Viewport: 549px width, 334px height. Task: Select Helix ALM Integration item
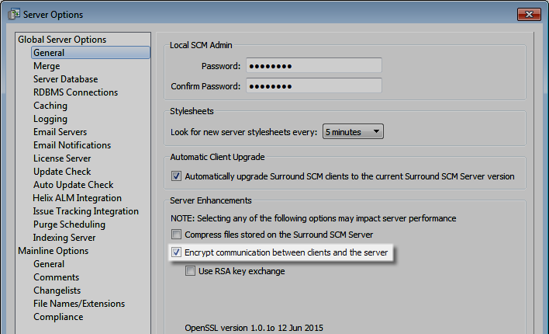(x=77, y=198)
